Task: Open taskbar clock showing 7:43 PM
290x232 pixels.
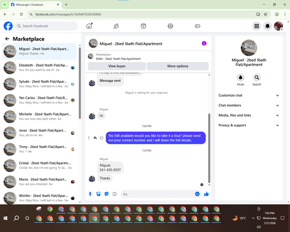Action: [x=270, y=218]
